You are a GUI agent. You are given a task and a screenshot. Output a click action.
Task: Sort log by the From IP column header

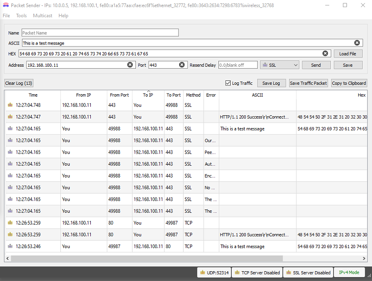click(83, 95)
